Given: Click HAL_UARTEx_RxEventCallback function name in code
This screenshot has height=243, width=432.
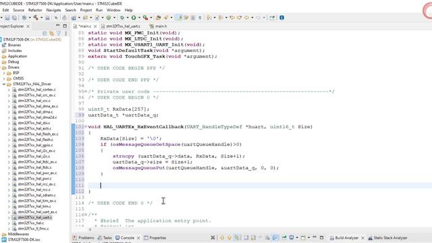Looking at the screenshot, I should [x=144, y=127].
